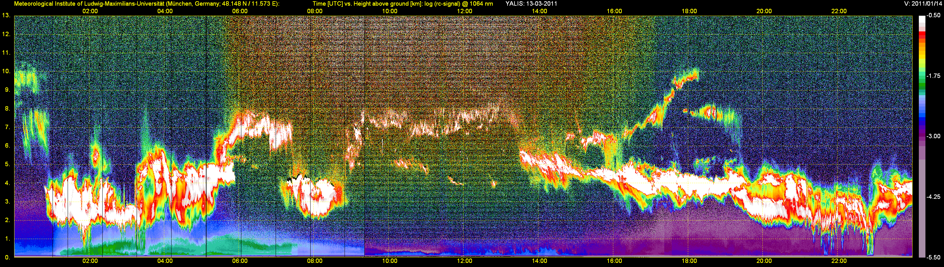Image resolution: width=944 pixels, height=267 pixels.
Task: Click the -1.75 color scale value
Action: pos(933,76)
